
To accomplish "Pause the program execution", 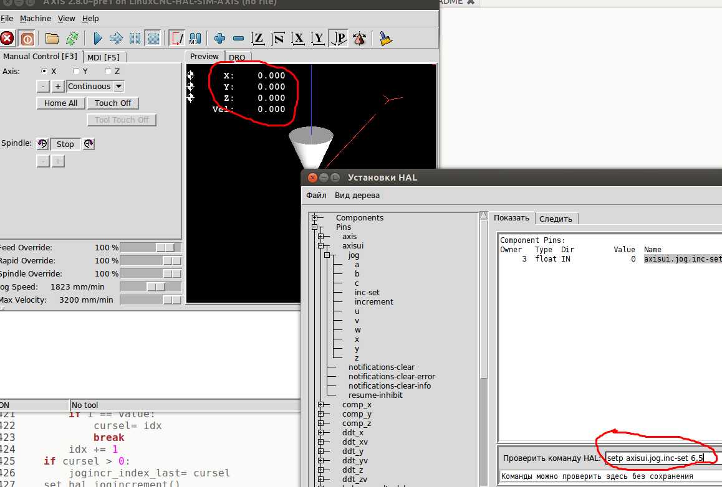I will pyautogui.click(x=135, y=38).
